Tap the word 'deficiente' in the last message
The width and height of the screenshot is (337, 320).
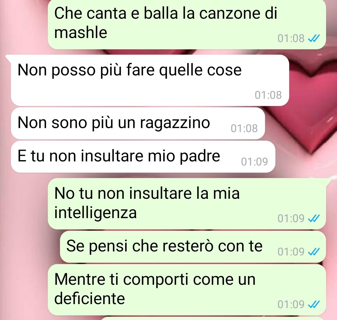90,299
